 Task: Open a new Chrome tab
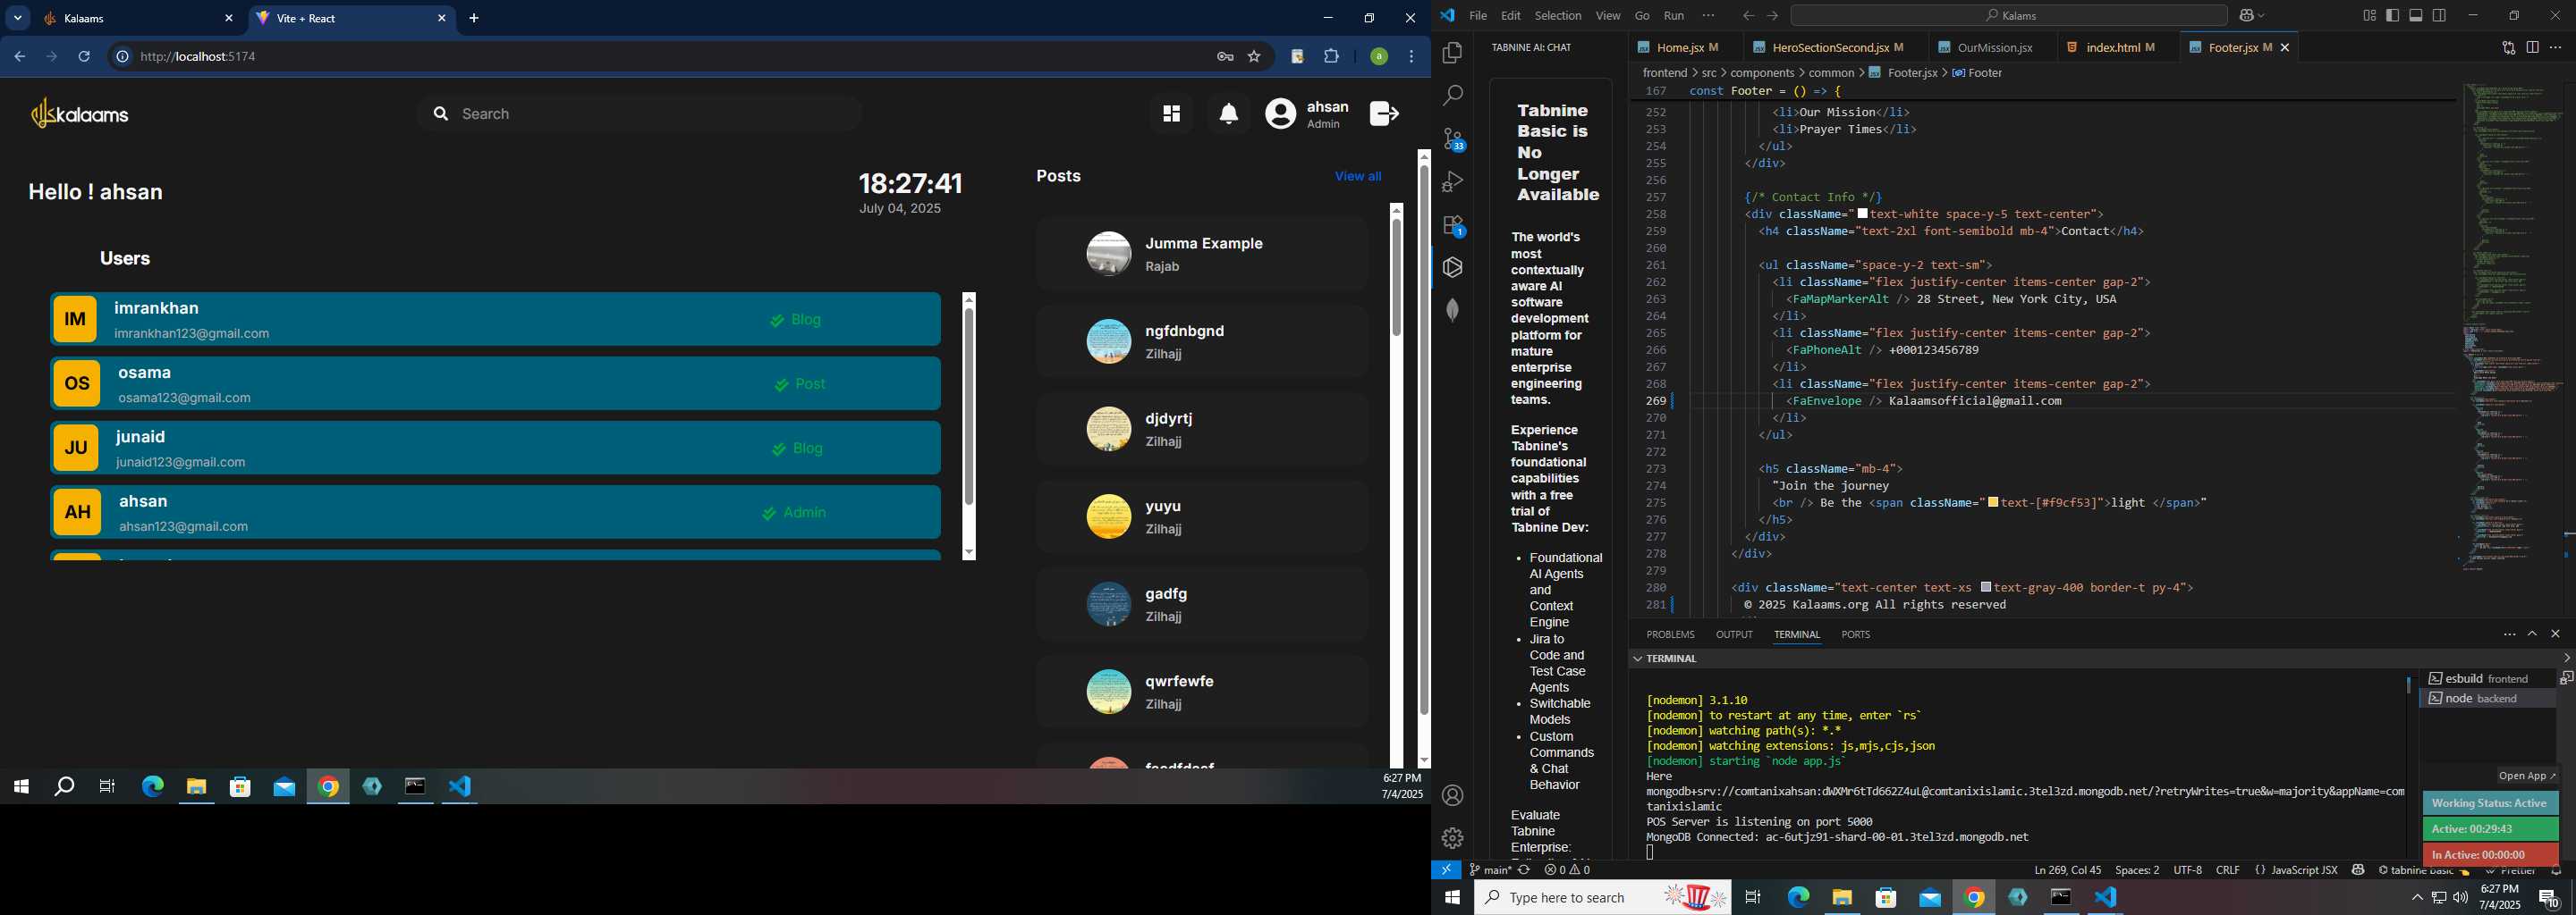pos(474,18)
